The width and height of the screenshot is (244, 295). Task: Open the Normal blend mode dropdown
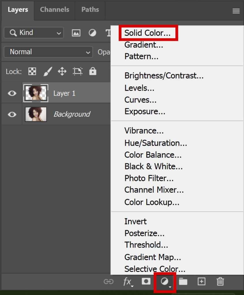(x=48, y=52)
